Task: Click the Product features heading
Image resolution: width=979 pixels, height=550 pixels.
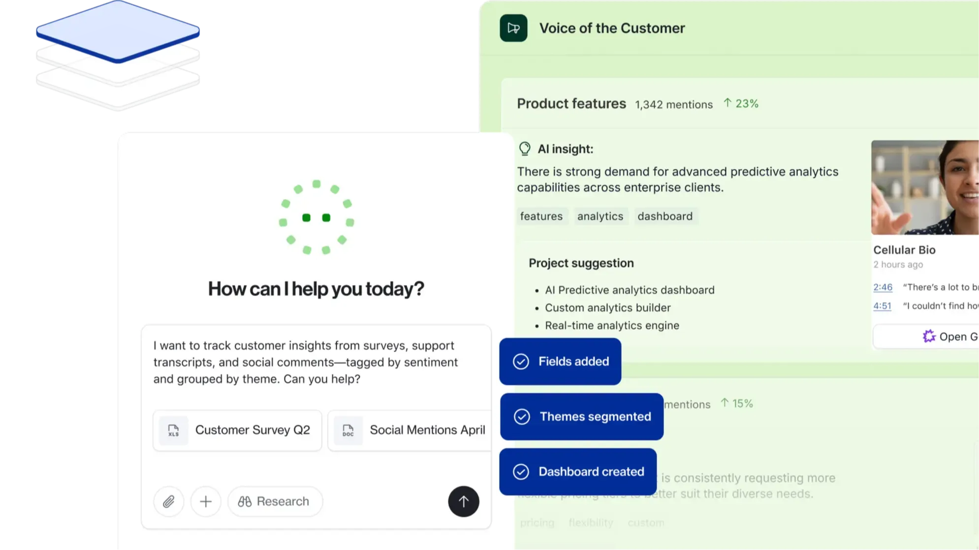Action: 571,104
